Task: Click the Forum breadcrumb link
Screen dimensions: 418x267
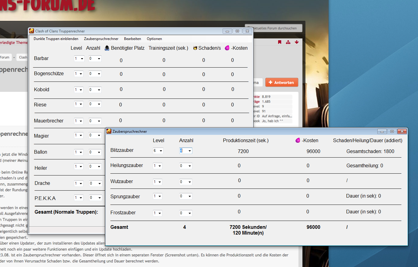Action: coord(5,57)
